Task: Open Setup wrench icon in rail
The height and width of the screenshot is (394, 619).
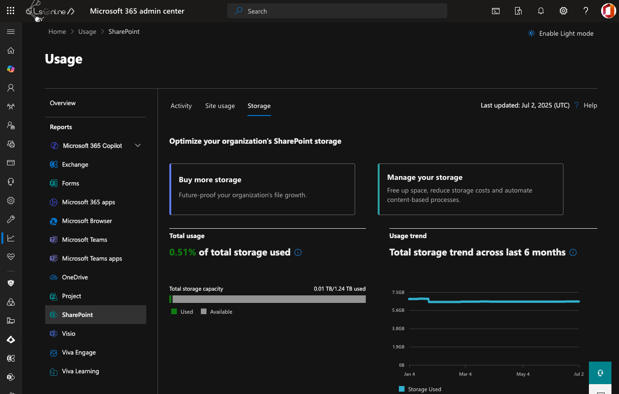Action: tap(11, 219)
